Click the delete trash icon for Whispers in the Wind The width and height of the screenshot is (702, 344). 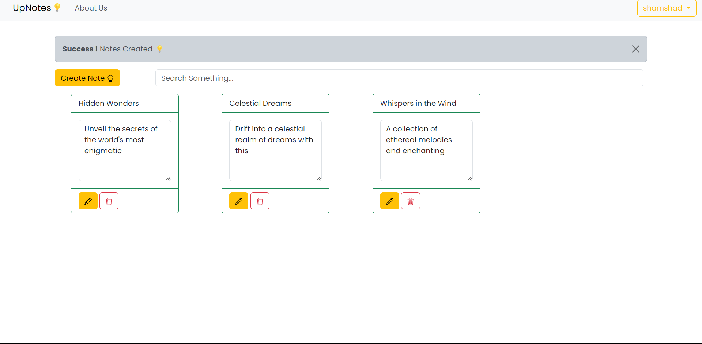(411, 201)
